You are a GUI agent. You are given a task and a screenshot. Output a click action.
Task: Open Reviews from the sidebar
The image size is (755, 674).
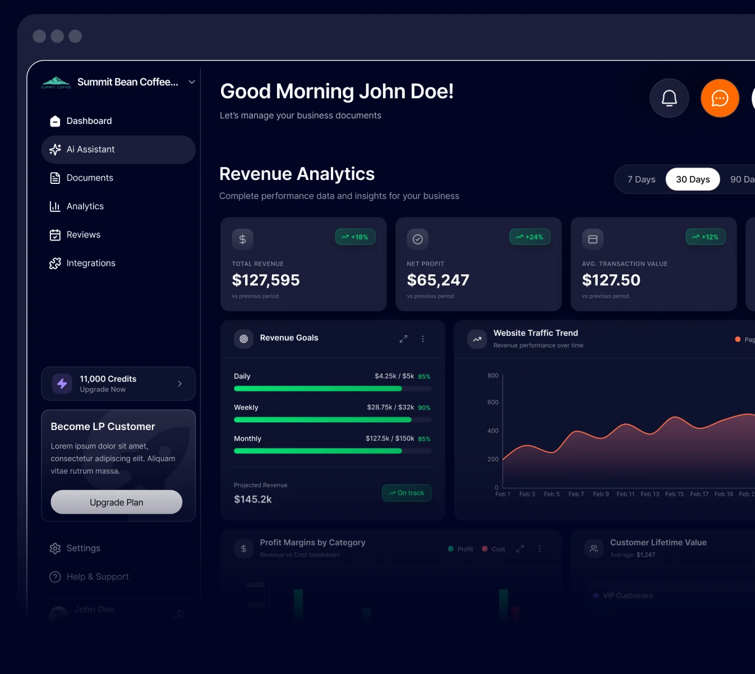(118, 235)
